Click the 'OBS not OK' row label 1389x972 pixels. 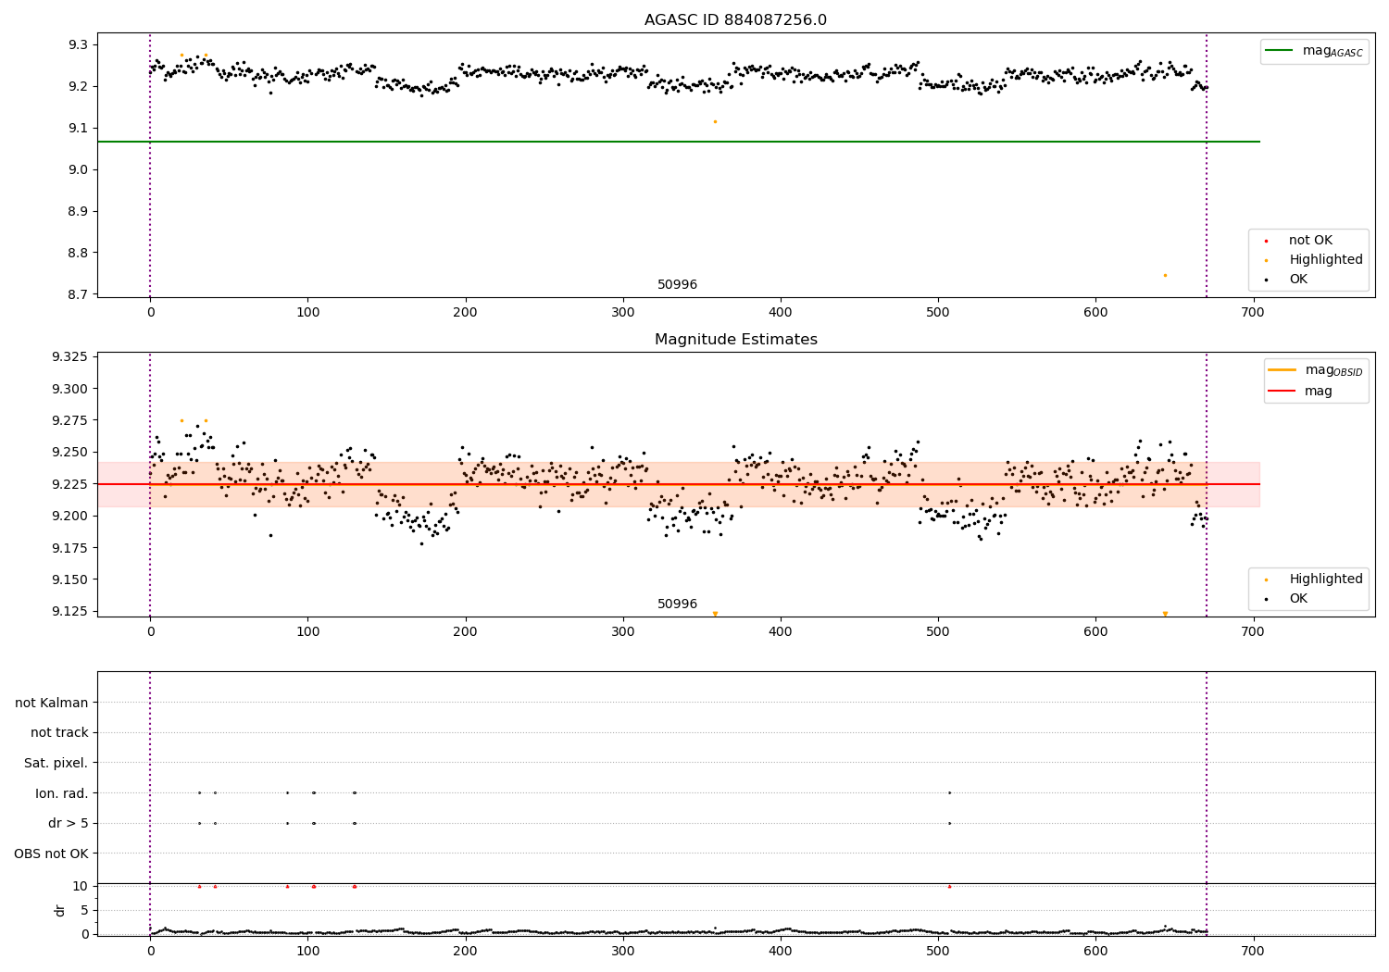[52, 854]
